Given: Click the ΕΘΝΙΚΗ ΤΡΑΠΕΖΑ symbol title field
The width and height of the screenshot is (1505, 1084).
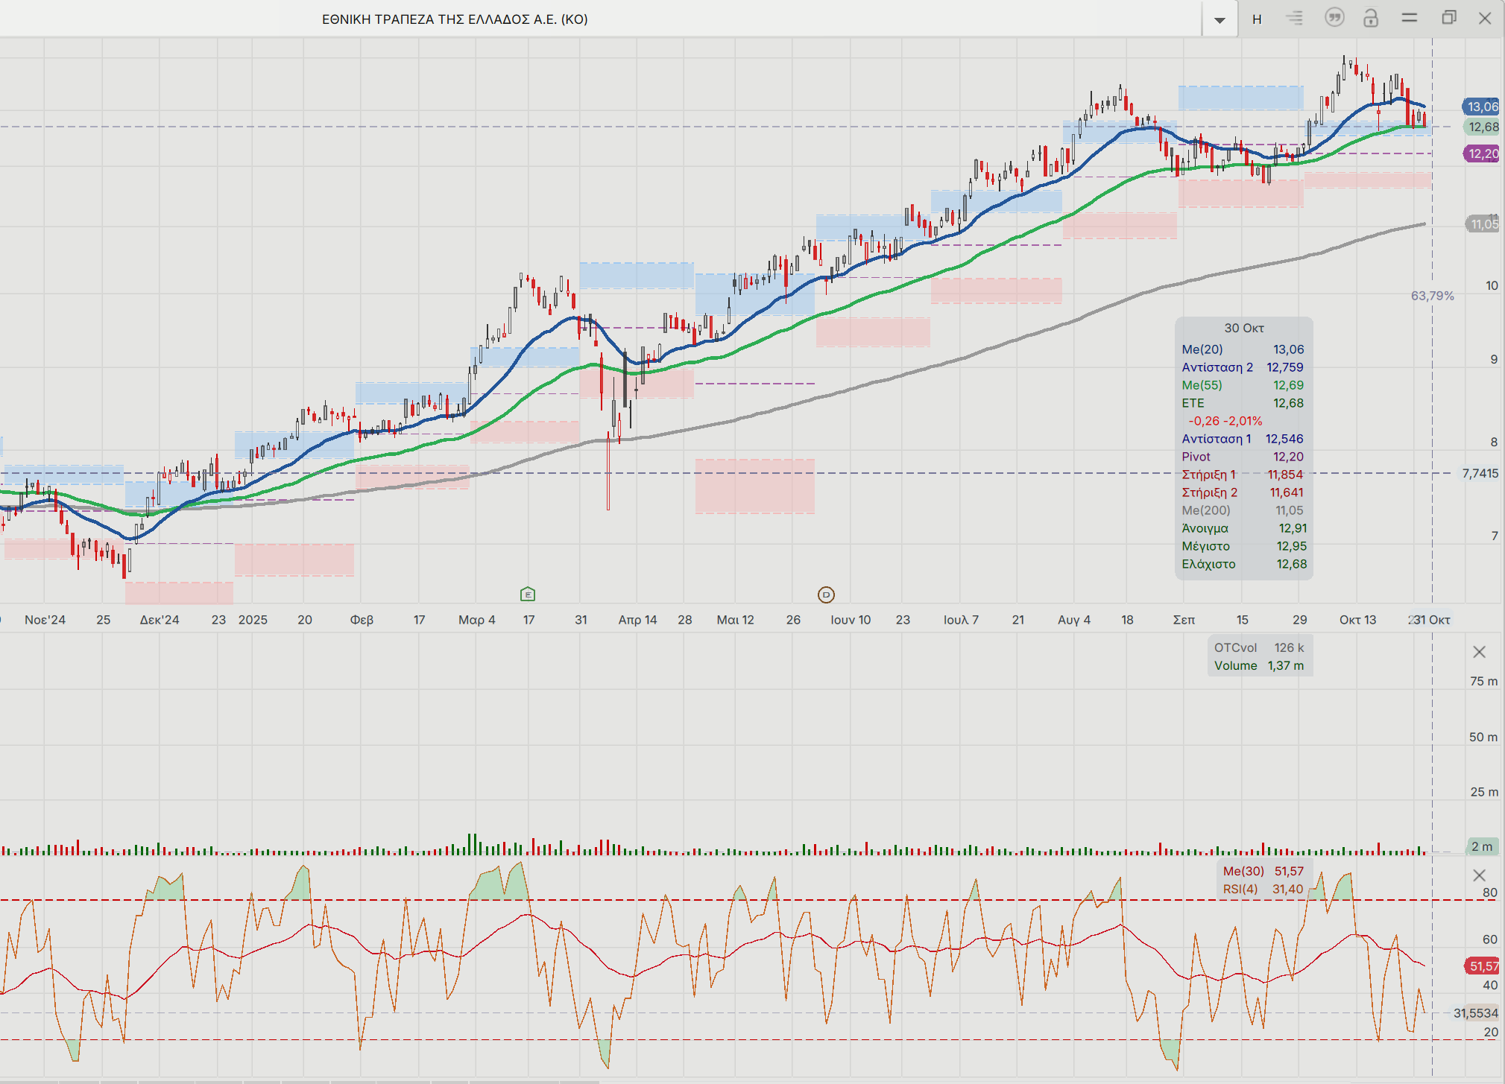Looking at the screenshot, I should coord(455,19).
